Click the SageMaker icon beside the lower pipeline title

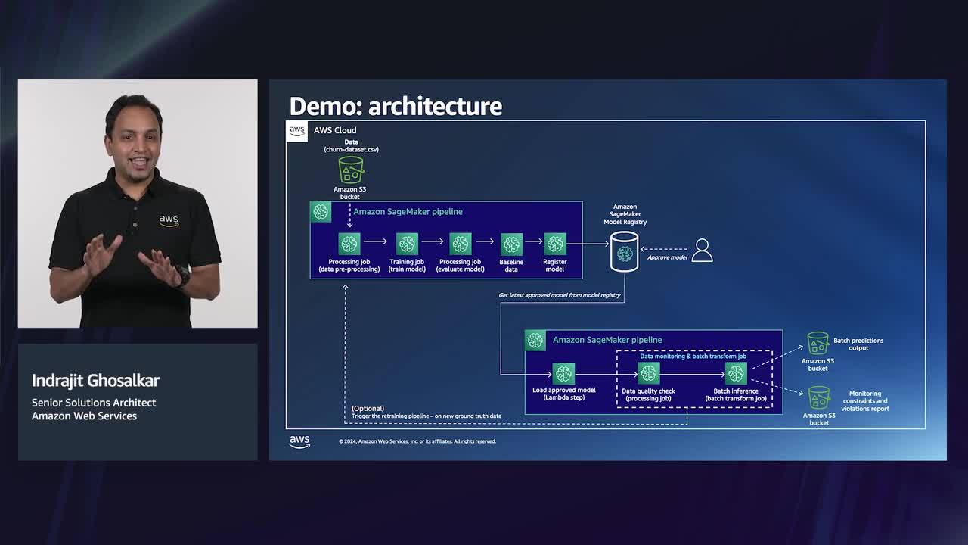coord(535,341)
